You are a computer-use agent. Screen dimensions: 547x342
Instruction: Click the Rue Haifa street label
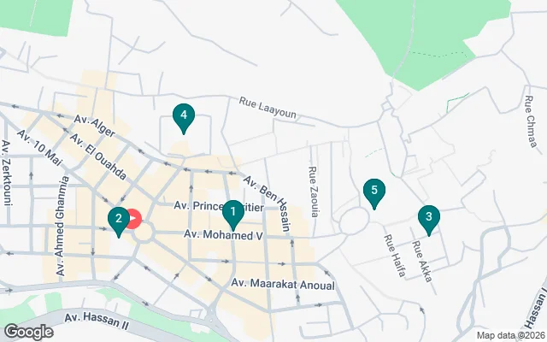(x=395, y=256)
